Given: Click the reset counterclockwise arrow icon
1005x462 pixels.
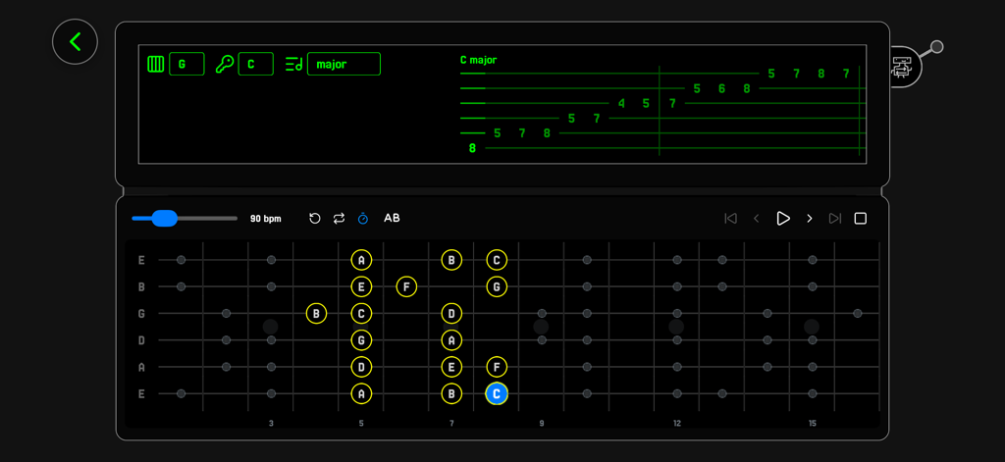Looking at the screenshot, I should 315,219.
